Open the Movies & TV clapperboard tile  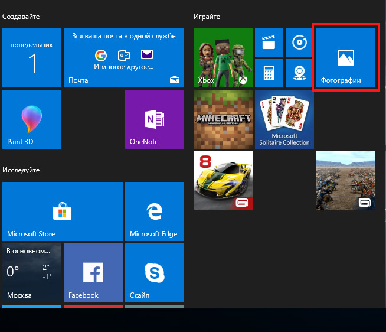pos(269,43)
